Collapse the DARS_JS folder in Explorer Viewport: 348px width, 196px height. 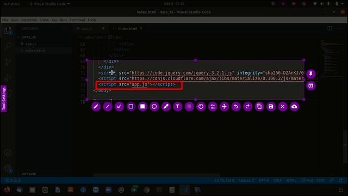(x=29, y=37)
